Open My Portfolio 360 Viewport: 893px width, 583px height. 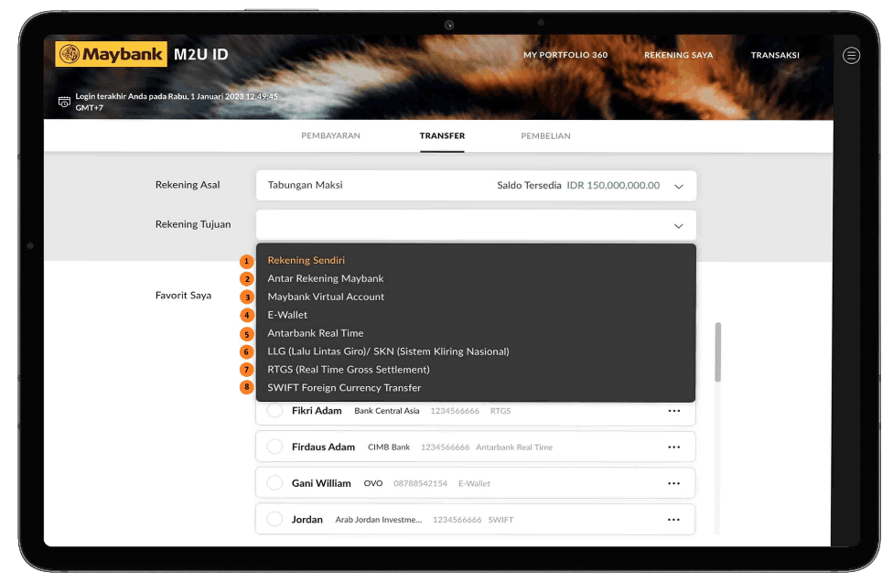(x=565, y=55)
